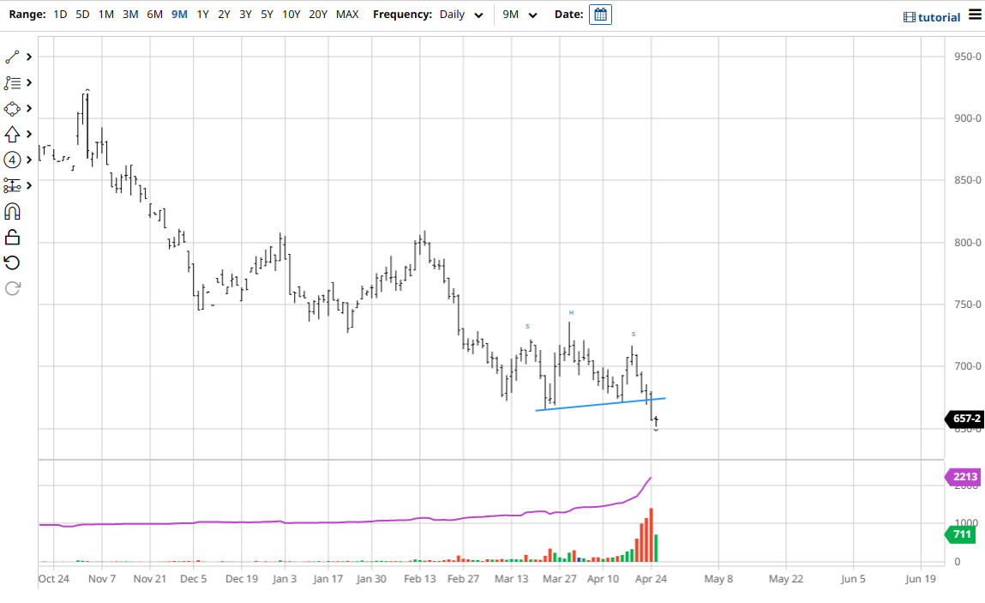
Task: Set range to 5D
Action: [x=82, y=15]
